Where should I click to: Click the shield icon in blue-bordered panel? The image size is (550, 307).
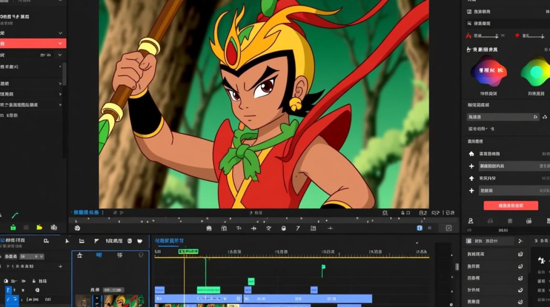[141, 255]
